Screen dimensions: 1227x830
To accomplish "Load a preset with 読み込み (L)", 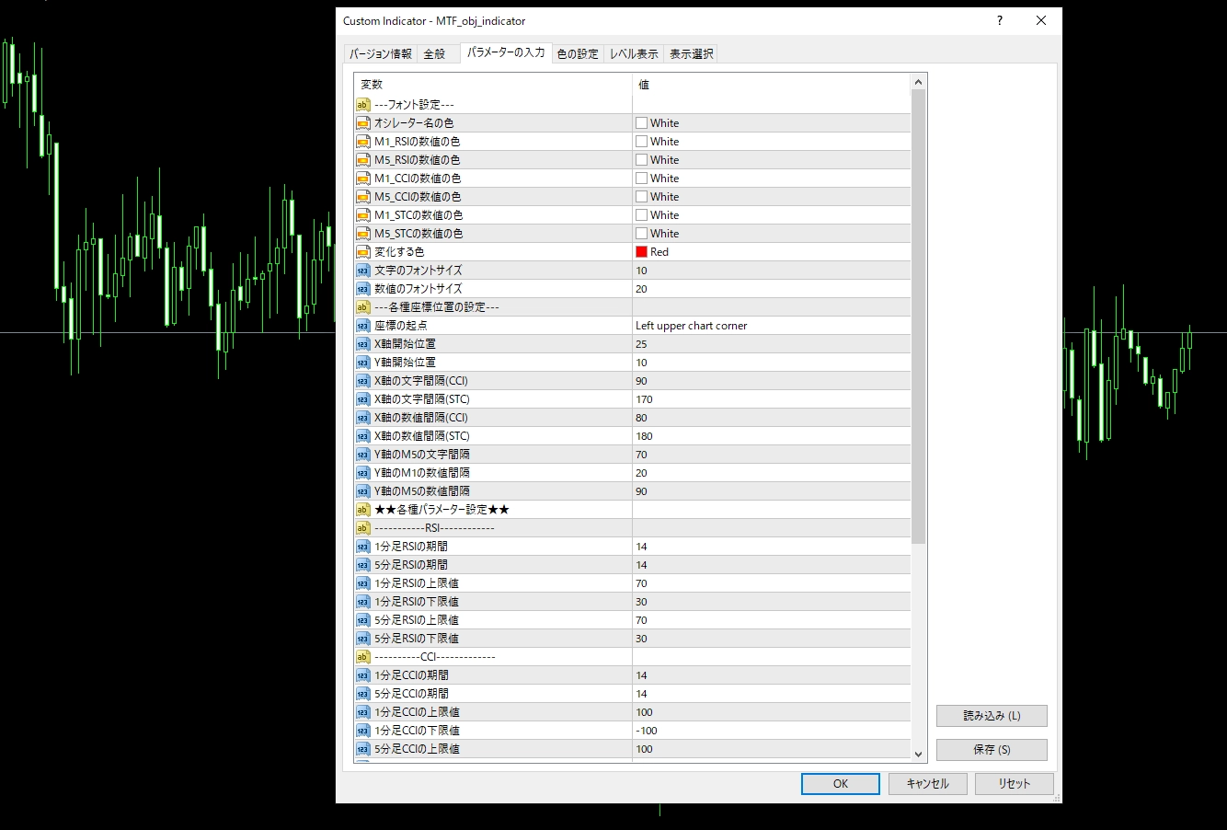I will [992, 716].
